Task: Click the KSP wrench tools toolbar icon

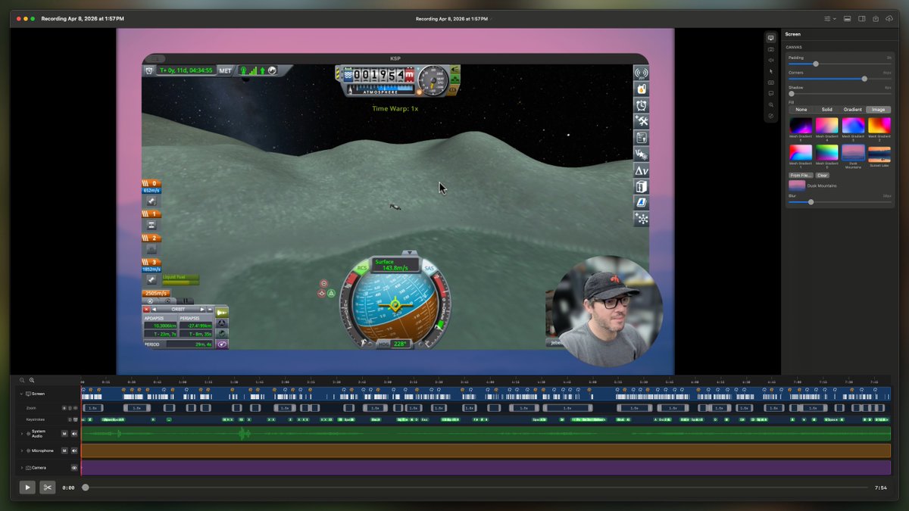Action: coord(642,121)
